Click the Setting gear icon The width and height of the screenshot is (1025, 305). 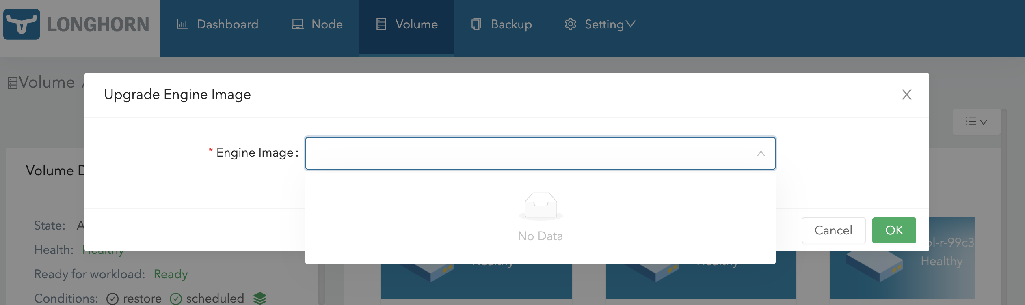coord(570,24)
